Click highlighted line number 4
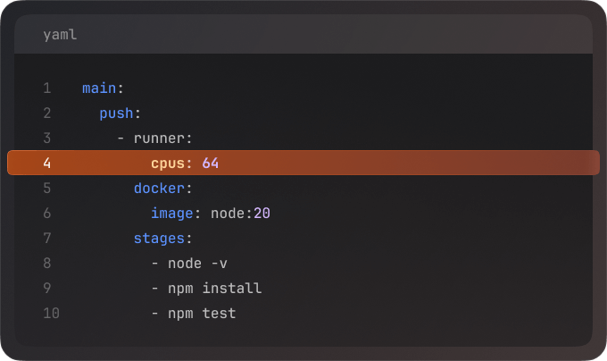Screen dimensions: 607x361 pos(46,164)
